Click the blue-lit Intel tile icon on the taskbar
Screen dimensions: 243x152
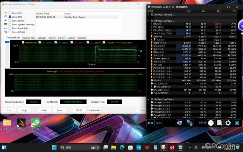click(139, 147)
